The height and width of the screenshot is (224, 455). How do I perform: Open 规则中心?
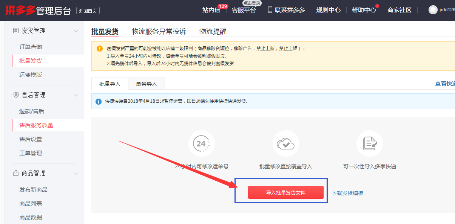329,10
